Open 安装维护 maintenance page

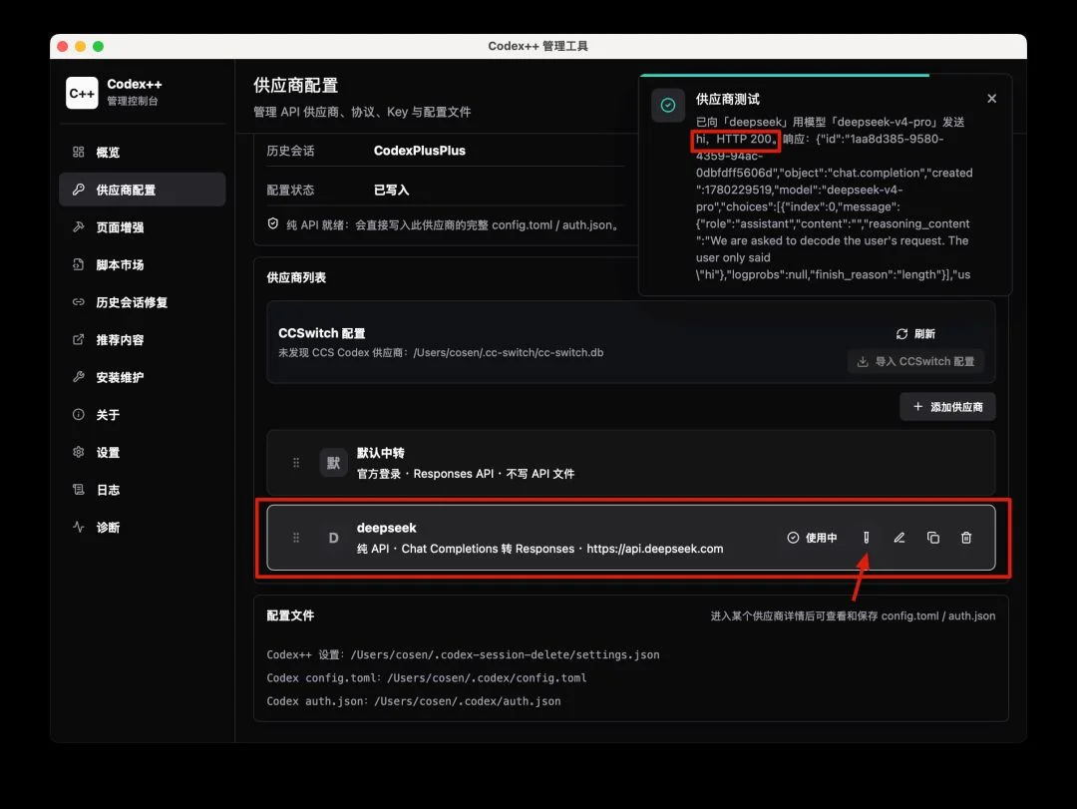(143, 377)
